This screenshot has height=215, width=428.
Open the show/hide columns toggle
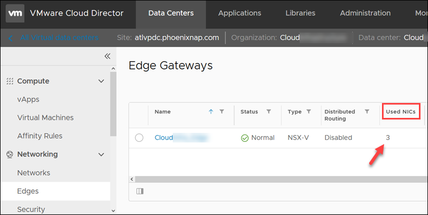point(140,192)
